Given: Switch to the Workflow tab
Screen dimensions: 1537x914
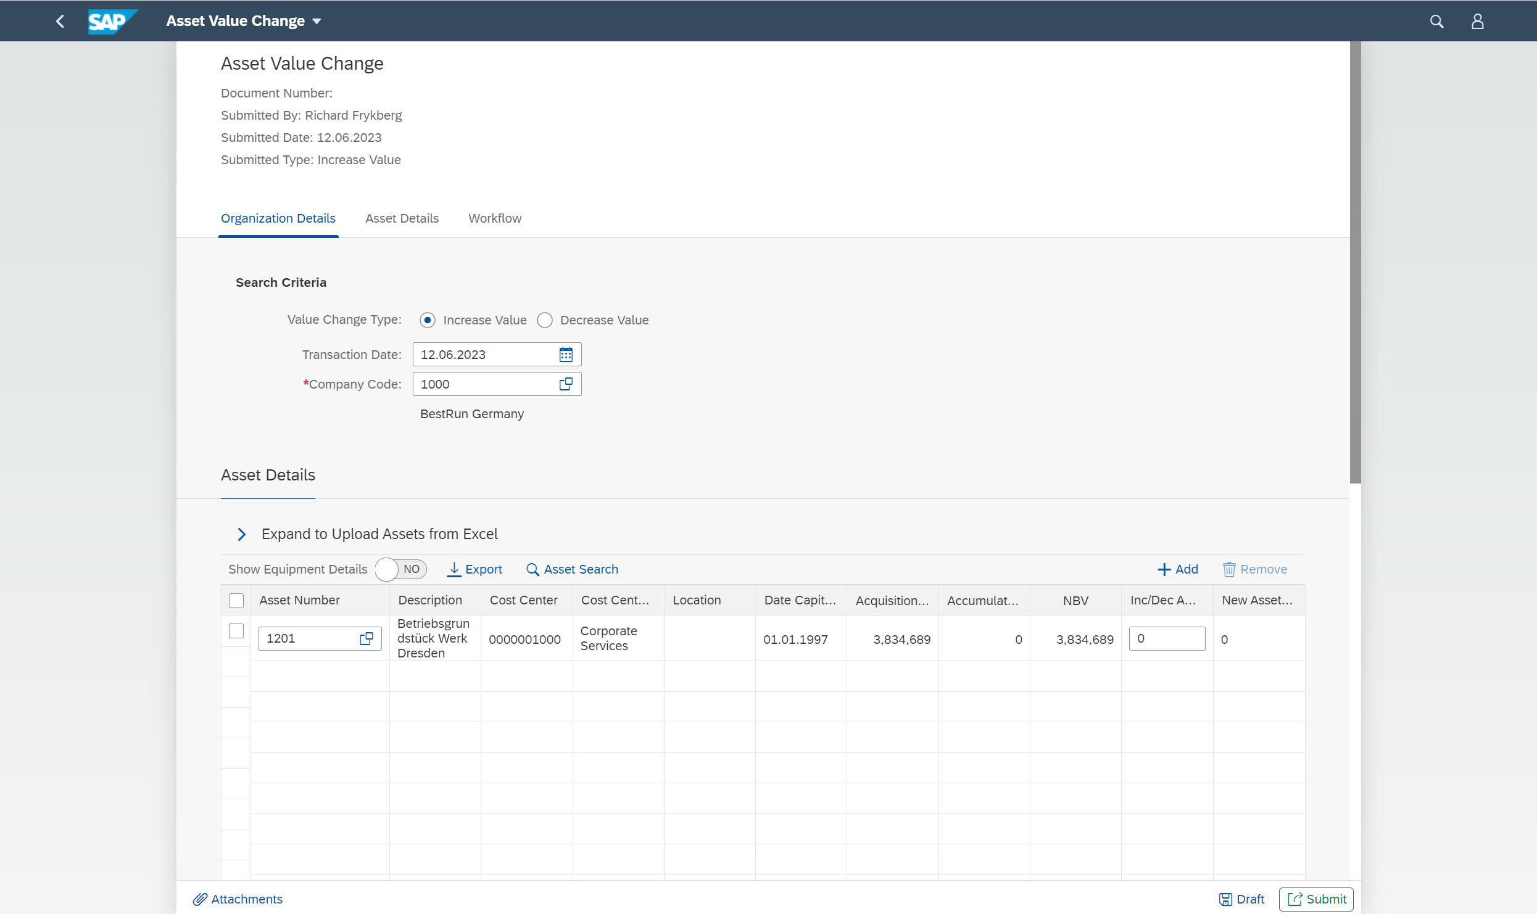Looking at the screenshot, I should [x=494, y=218].
